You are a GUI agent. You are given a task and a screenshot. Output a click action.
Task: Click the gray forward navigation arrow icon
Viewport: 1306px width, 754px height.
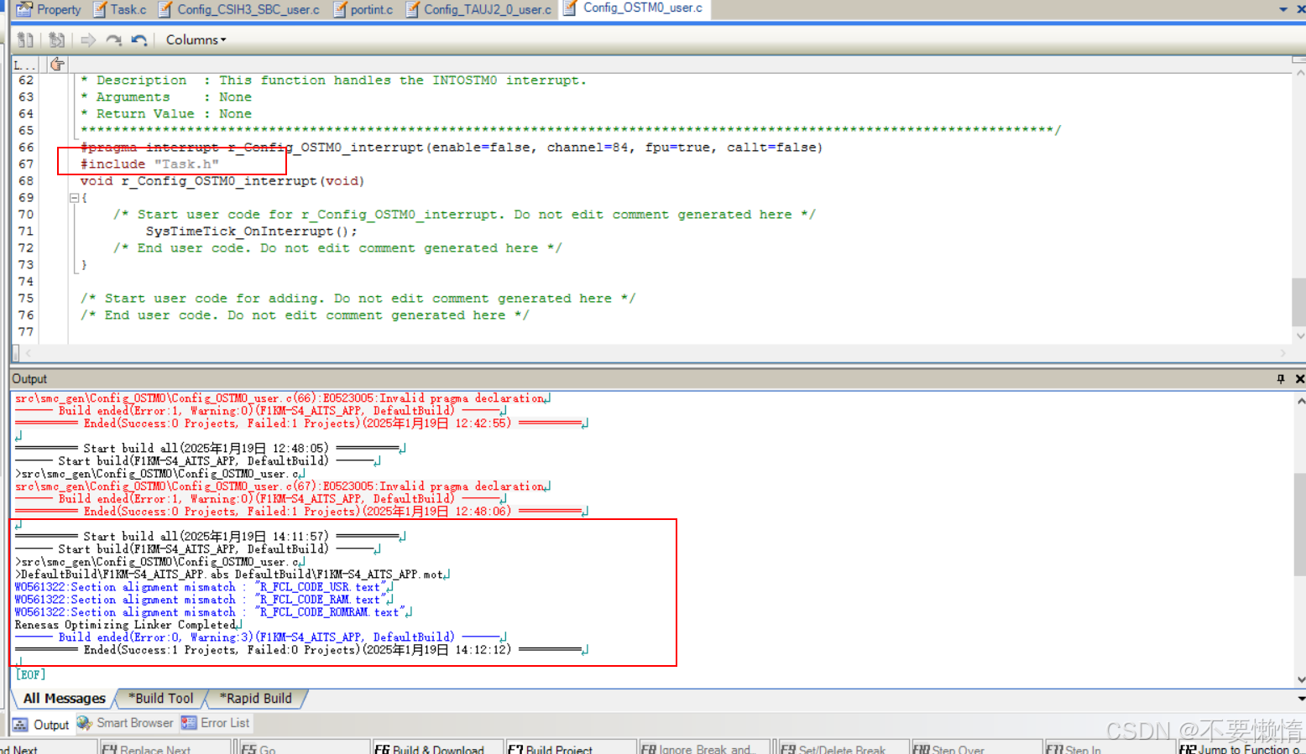tap(88, 40)
